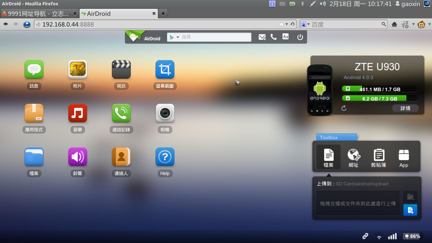Click the Wi-Fi status icon
The width and height of the screenshot is (432, 243).
point(379,236)
